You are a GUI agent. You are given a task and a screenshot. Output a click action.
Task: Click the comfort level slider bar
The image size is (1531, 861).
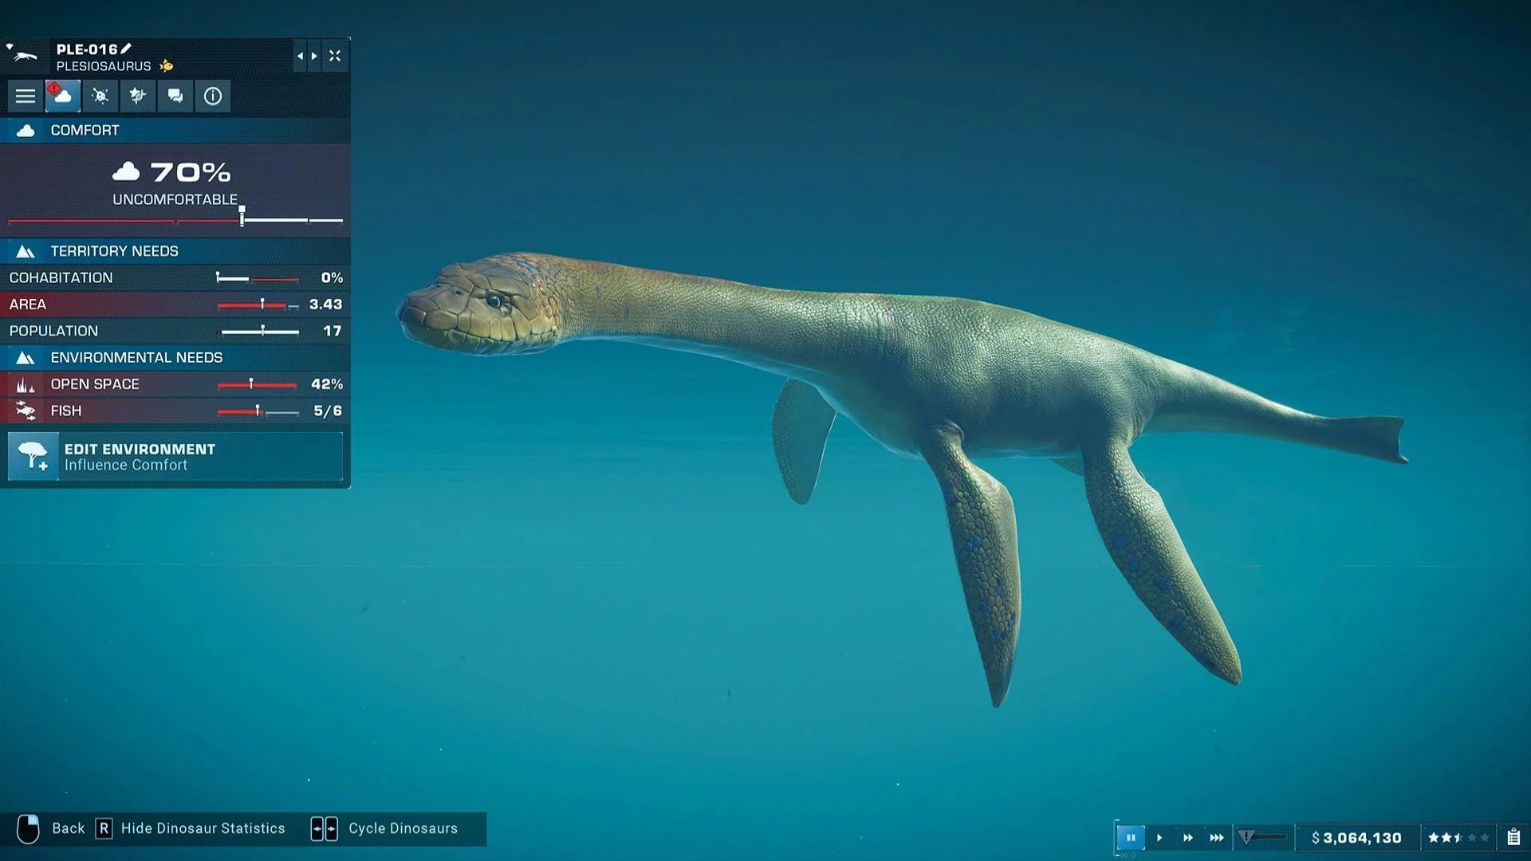click(x=175, y=219)
